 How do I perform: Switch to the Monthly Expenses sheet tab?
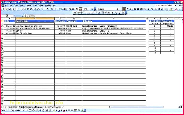click(x=54, y=107)
